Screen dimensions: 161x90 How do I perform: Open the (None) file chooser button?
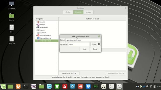point(95,44)
